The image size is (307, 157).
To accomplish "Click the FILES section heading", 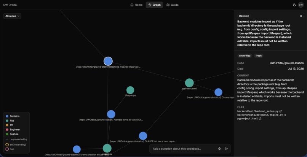I will click(241, 107).
